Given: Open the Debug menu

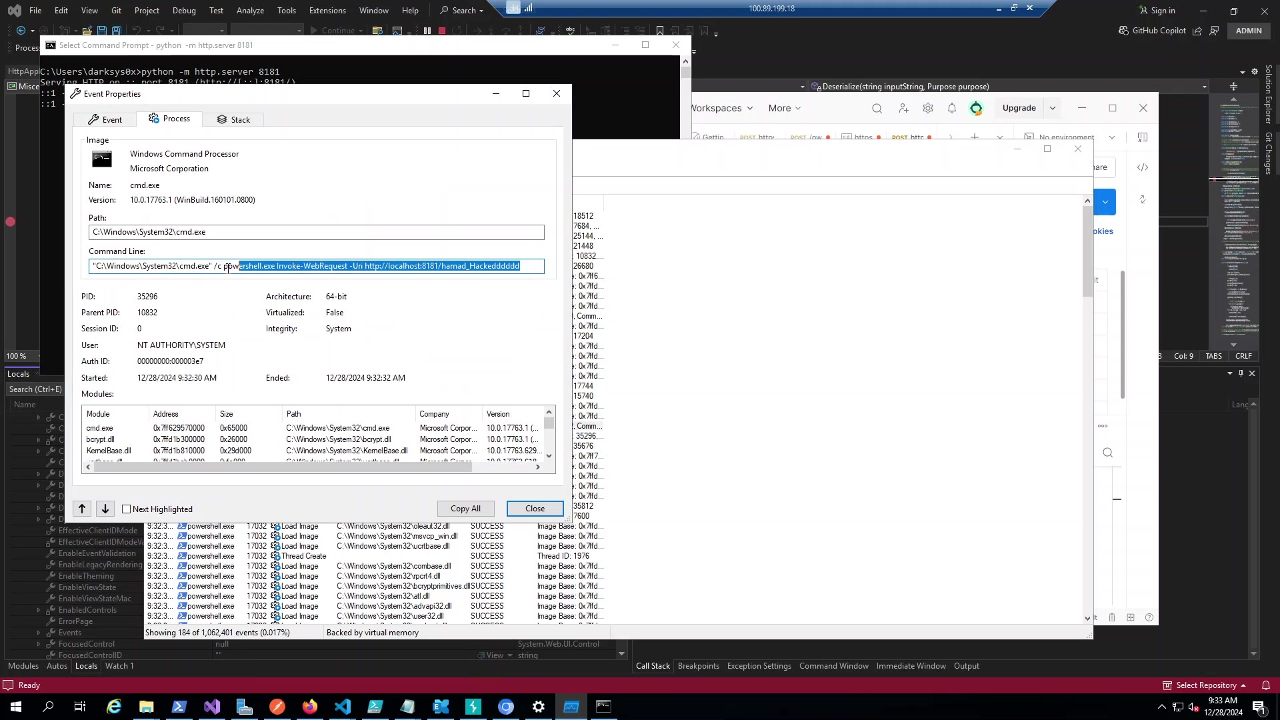Looking at the screenshot, I should point(184,11).
